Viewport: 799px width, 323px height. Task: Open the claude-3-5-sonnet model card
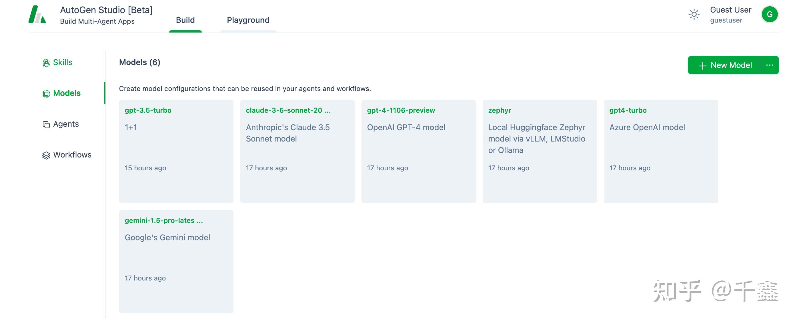[x=297, y=151]
